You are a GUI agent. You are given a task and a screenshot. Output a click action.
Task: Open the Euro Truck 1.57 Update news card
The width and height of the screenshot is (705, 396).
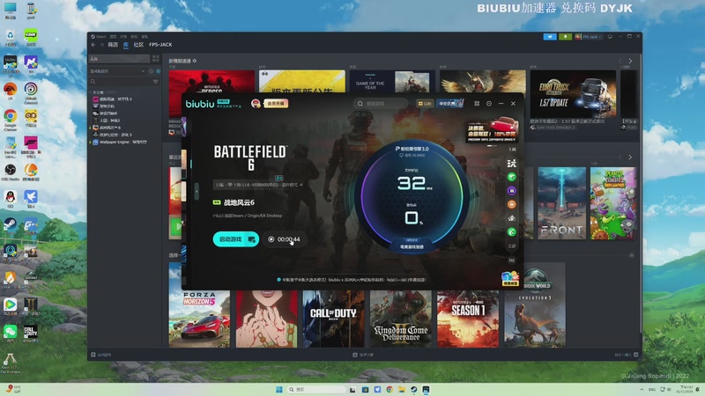point(573,94)
